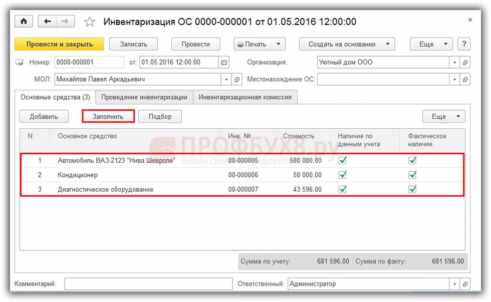
Task: Click the Основное средство column header
Action: coord(135,140)
